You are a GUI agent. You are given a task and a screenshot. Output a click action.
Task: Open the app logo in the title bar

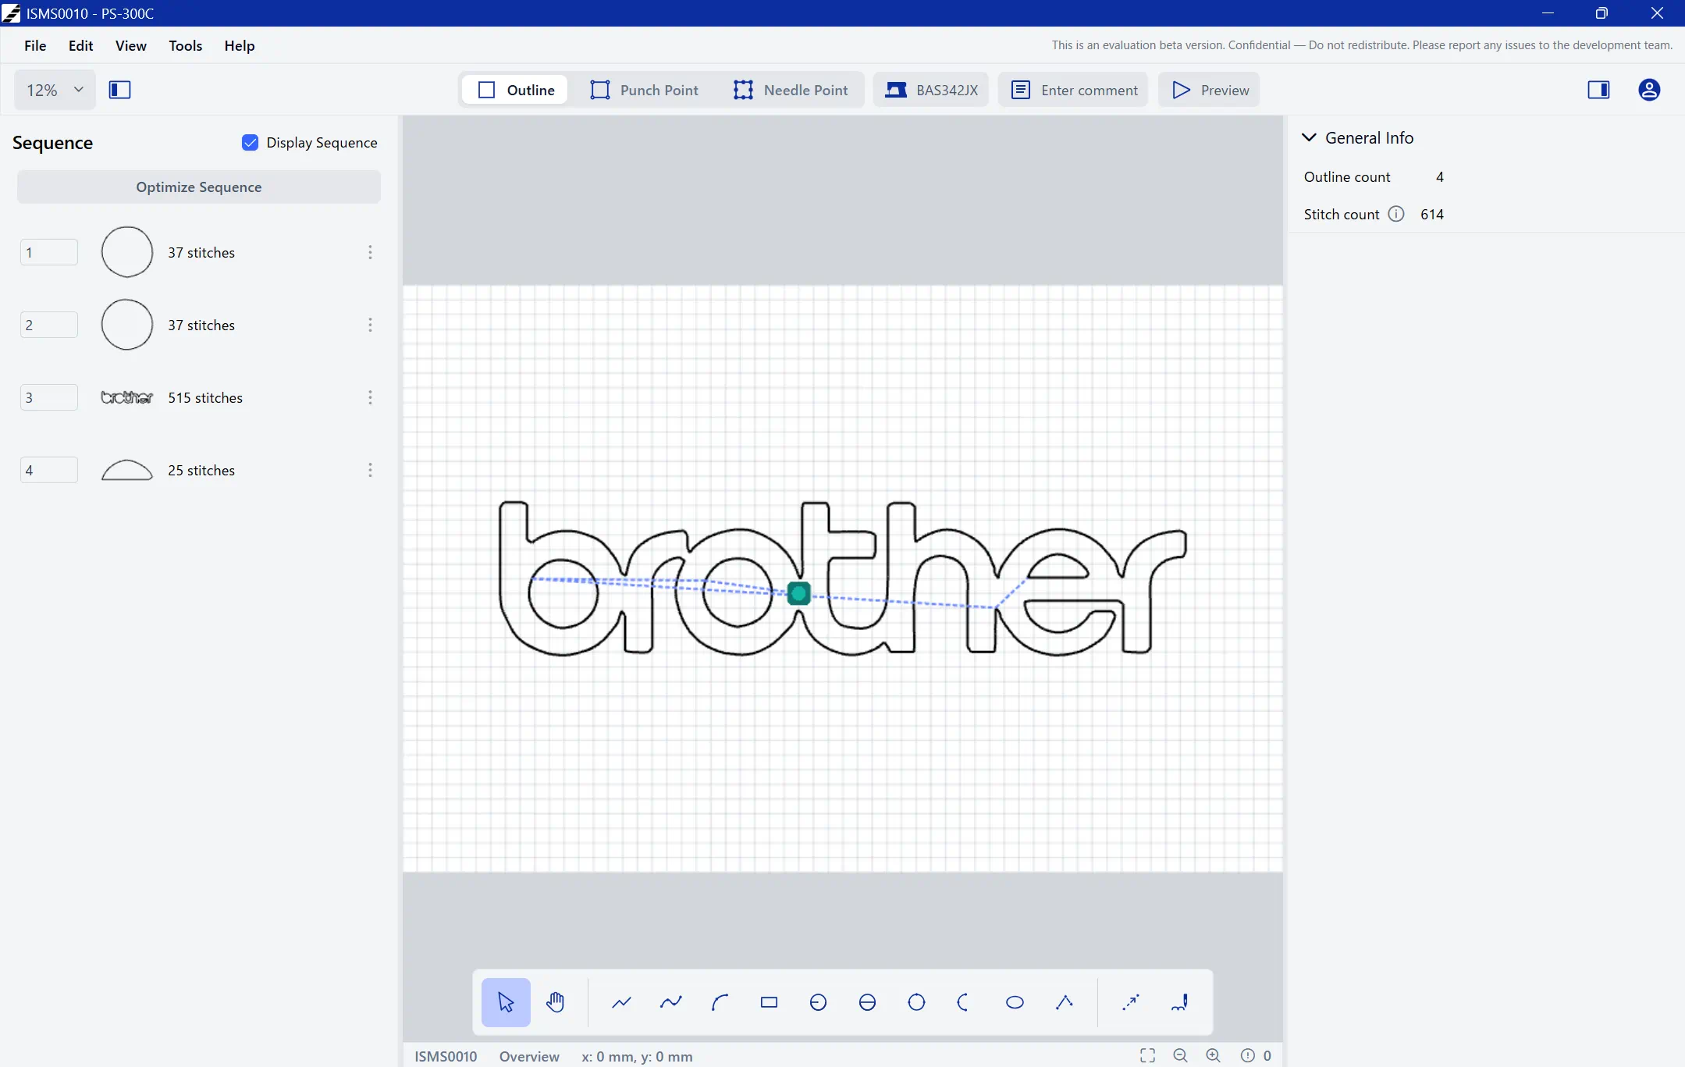click(x=11, y=13)
